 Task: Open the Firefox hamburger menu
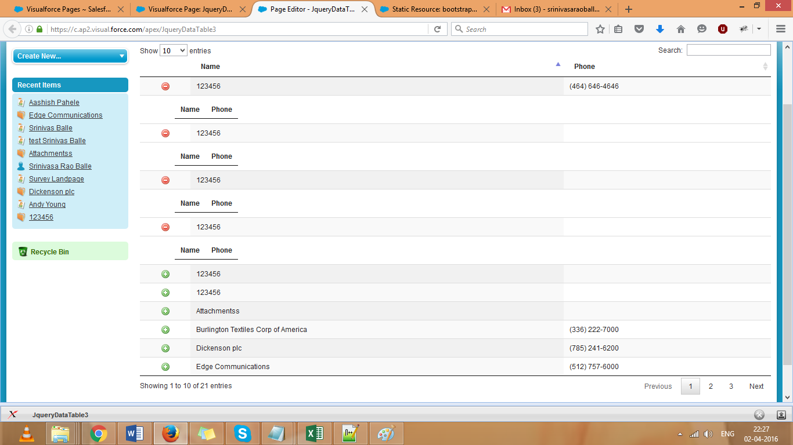[x=780, y=28]
